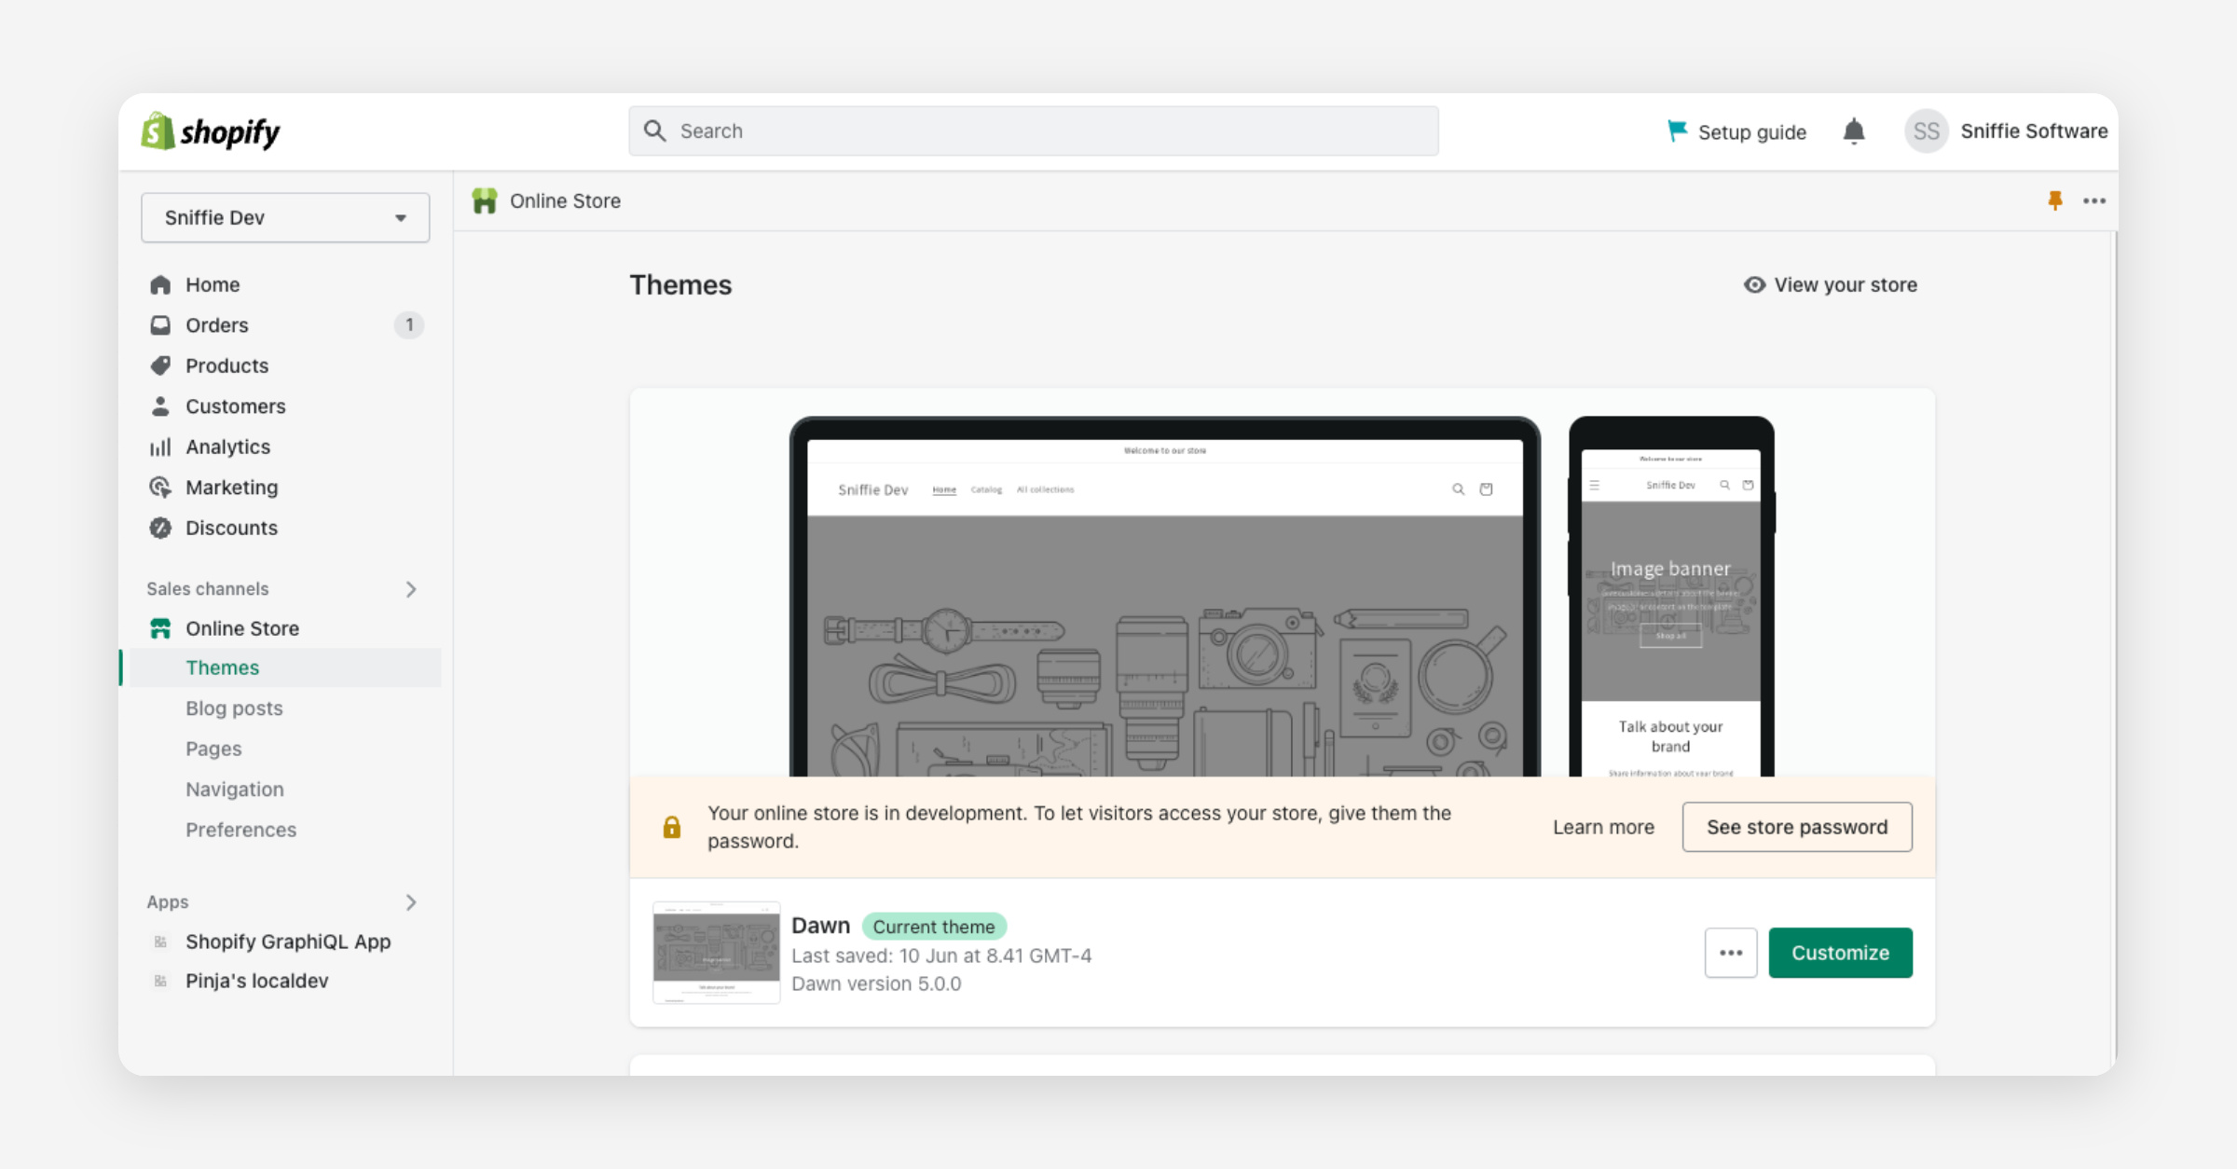
Task: Expand the Sales channels section
Action: 410,589
